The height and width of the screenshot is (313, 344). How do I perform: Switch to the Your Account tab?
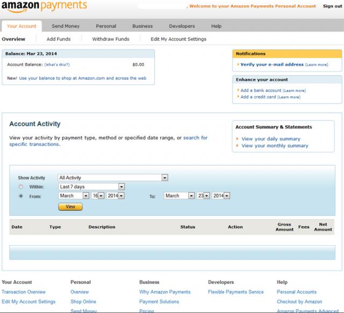tap(21, 26)
